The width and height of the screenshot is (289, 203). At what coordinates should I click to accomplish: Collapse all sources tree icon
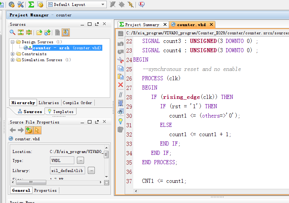(21, 32)
